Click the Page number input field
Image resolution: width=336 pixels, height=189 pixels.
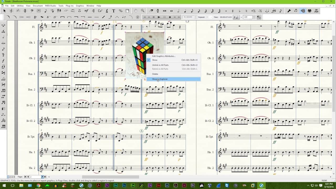(x=35, y=177)
